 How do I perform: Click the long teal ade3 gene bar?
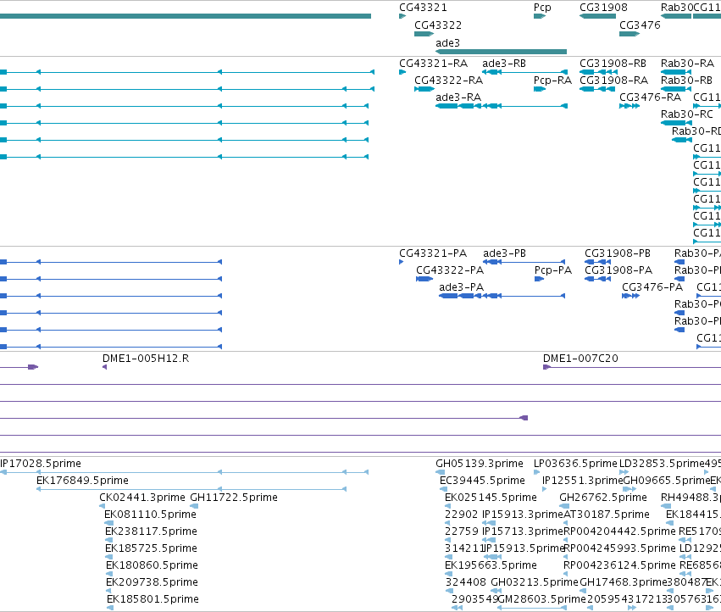[x=501, y=52]
